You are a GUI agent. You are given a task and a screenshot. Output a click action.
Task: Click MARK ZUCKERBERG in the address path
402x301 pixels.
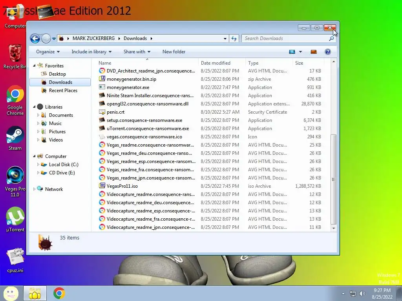coord(93,38)
